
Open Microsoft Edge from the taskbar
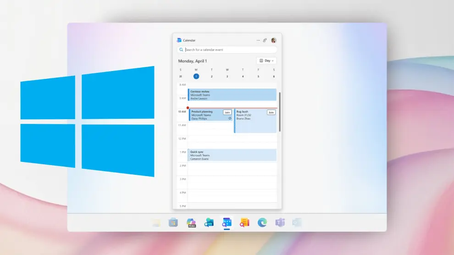262,222
